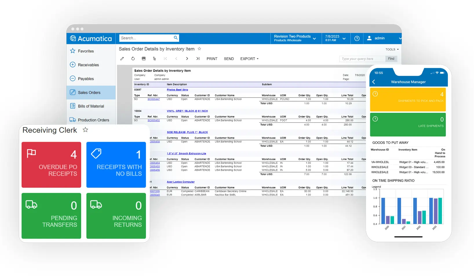Favorite the Sales Order Details report star

click(x=199, y=49)
